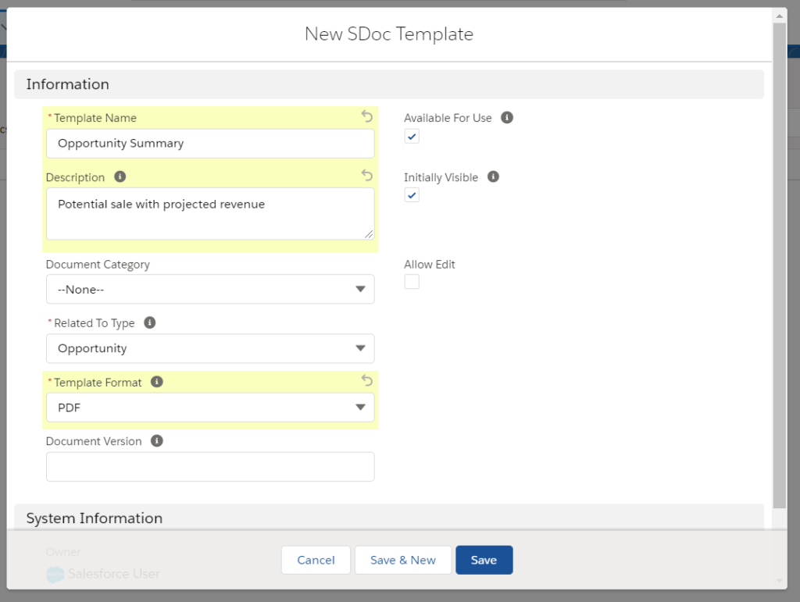800x602 pixels.
Task: Click the info icon beside Initially Visible
Action: pyautogui.click(x=492, y=176)
